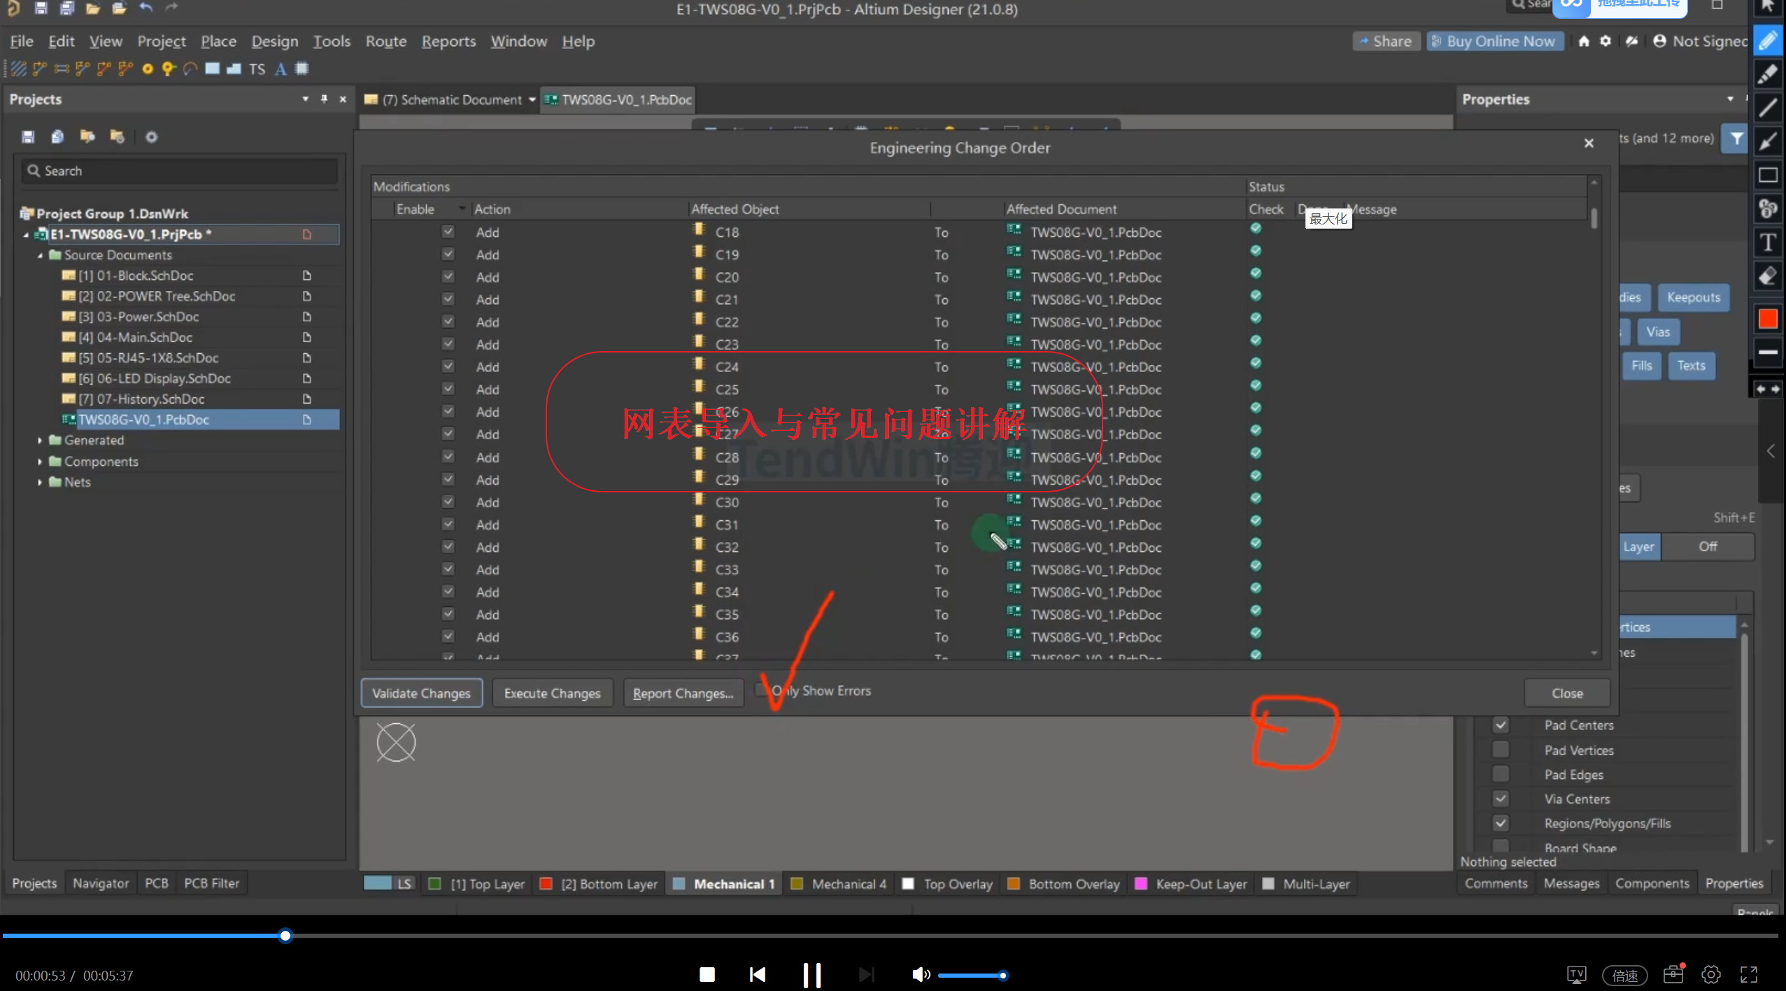Select the line drawing tool on right strip
The height and width of the screenshot is (991, 1786).
pos(1768,108)
